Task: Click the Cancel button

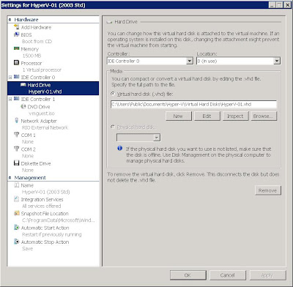Action: (x=228, y=275)
